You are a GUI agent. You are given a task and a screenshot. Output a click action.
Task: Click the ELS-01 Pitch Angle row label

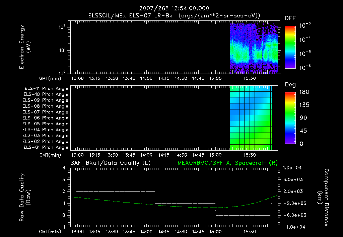(x=46, y=147)
